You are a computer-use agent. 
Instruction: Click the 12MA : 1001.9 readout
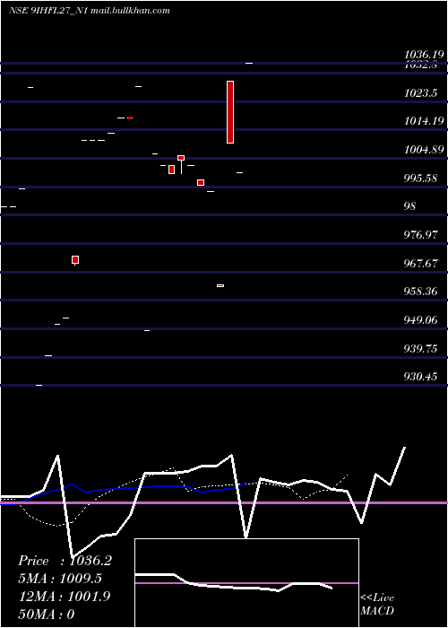point(65,597)
